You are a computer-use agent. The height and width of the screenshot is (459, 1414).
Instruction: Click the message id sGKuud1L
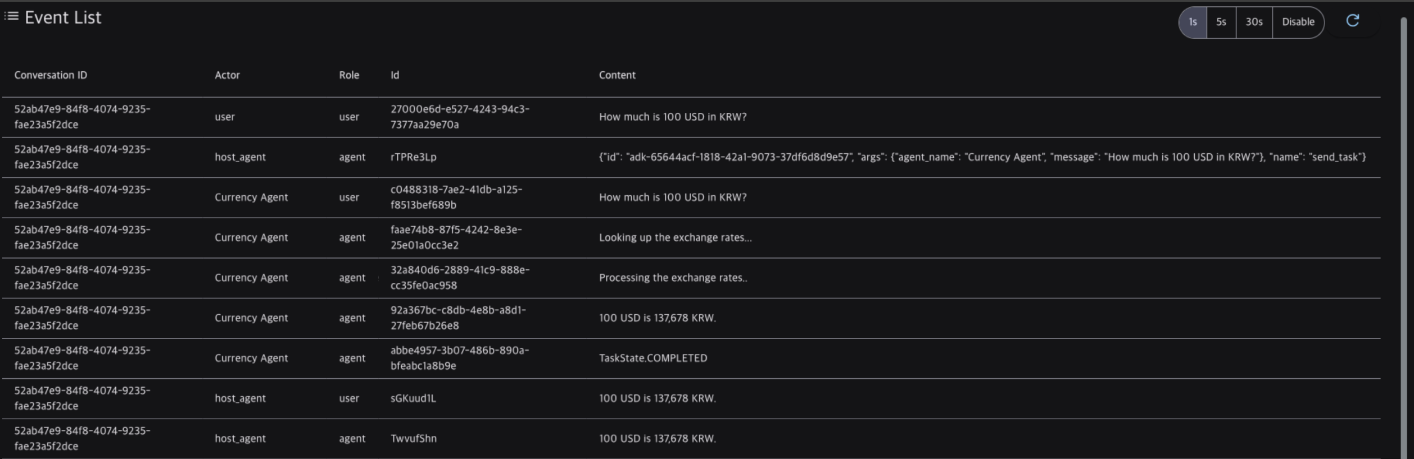413,398
